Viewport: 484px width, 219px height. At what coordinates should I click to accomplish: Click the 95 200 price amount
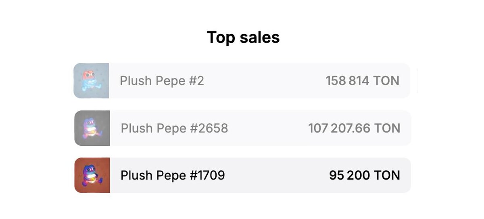tap(349, 176)
